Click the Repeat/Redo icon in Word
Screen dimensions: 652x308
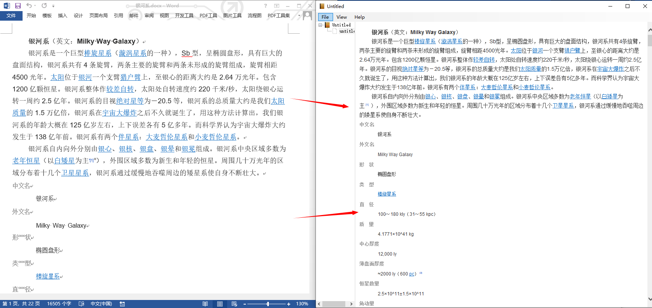44,5
